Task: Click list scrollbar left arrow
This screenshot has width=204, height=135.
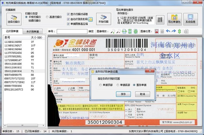Action: coord(5,125)
